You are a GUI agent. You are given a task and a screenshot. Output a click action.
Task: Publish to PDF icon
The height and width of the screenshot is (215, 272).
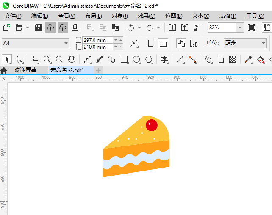[x=197, y=28]
